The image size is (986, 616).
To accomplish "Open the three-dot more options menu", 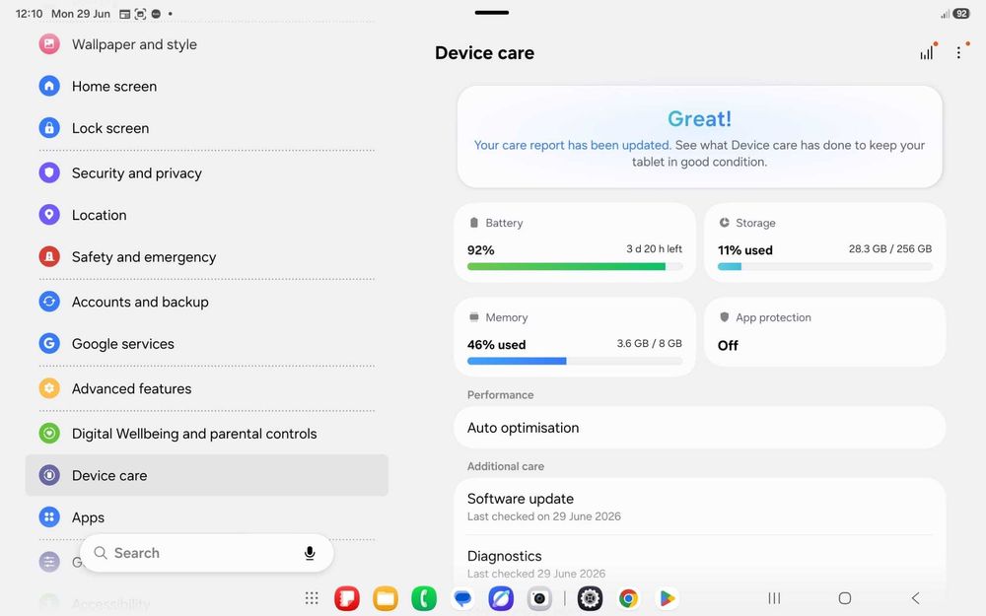I will [959, 52].
